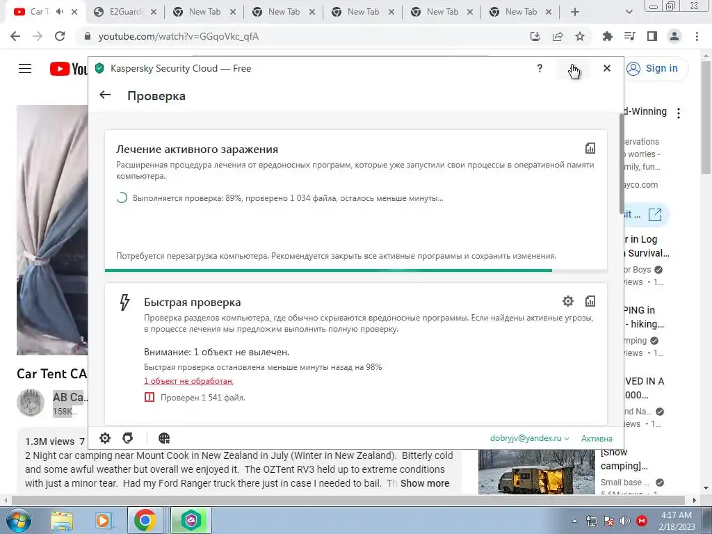Click the page horizontal scrollbar
This screenshot has height=534, width=712.
pos(349,500)
